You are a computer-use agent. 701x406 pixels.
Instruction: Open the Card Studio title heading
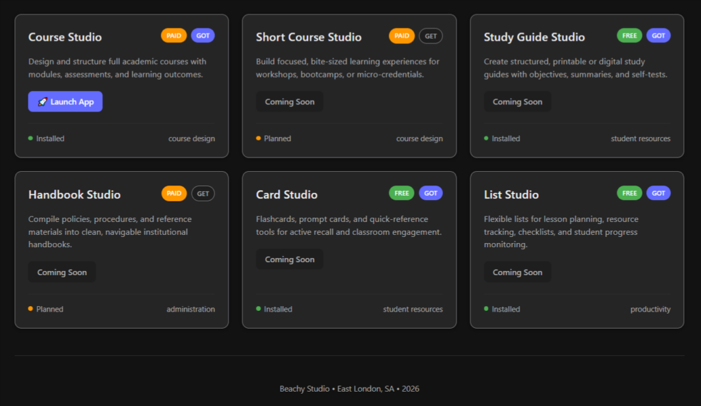286,195
